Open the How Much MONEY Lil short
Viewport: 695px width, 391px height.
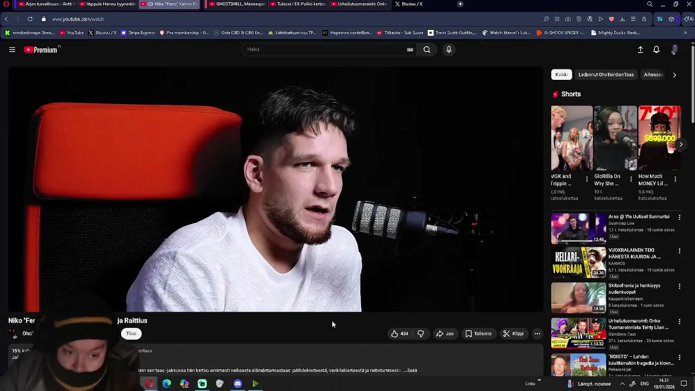[659, 138]
